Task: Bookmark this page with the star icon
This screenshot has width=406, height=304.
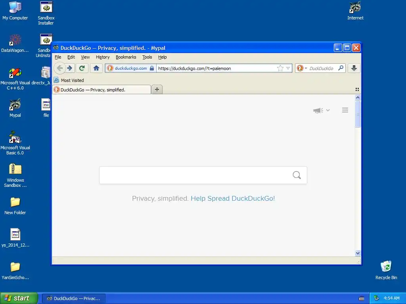Action: [x=280, y=68]
